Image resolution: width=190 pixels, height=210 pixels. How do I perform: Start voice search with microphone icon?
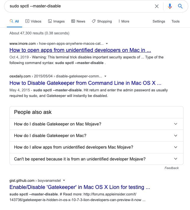click(x=170, y=6)
